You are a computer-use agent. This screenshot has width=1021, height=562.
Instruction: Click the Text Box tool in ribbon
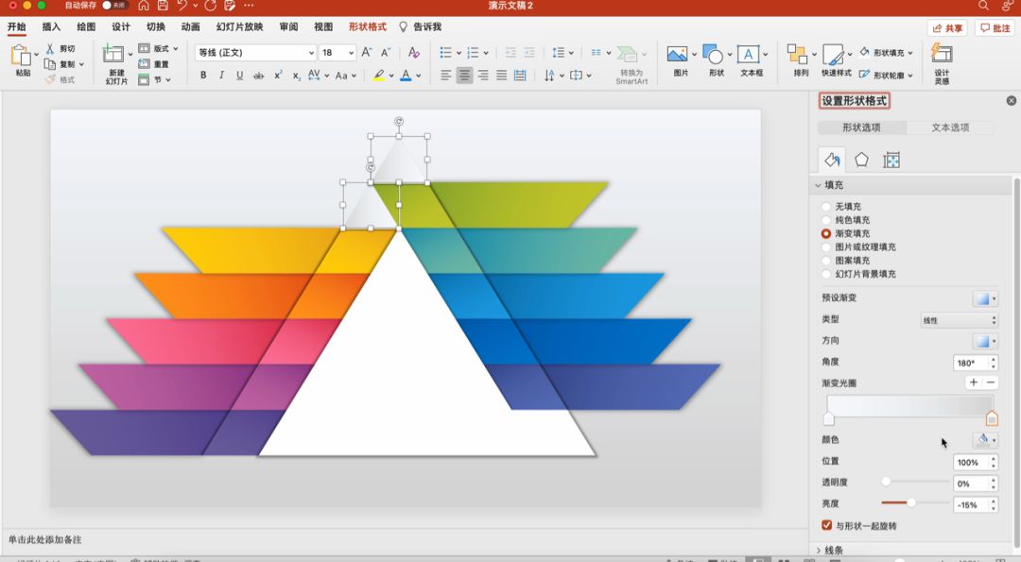tap(751, 60)
